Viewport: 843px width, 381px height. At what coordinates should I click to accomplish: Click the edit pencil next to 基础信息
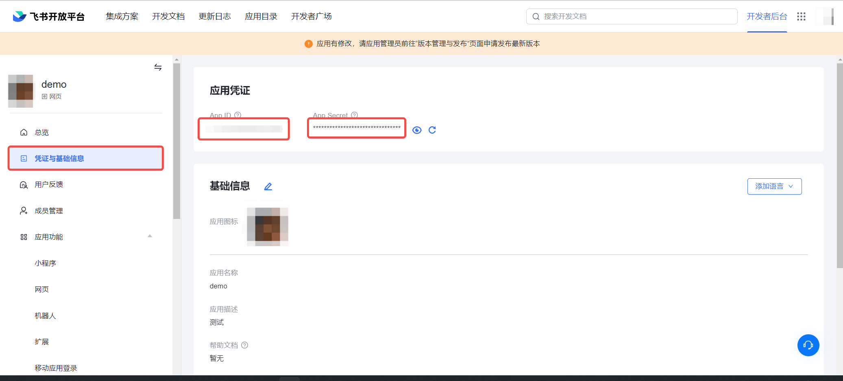[x=268, y=186]
